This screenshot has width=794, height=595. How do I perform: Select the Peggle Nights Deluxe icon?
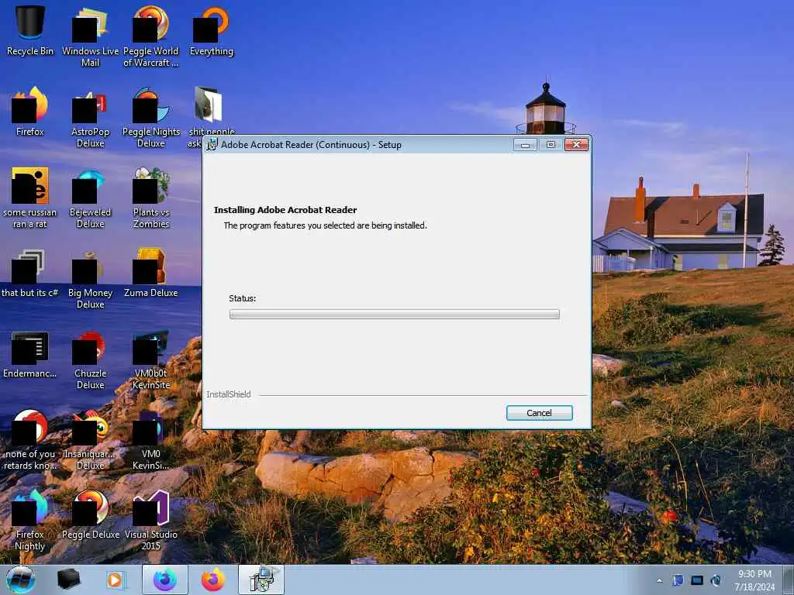151,118
